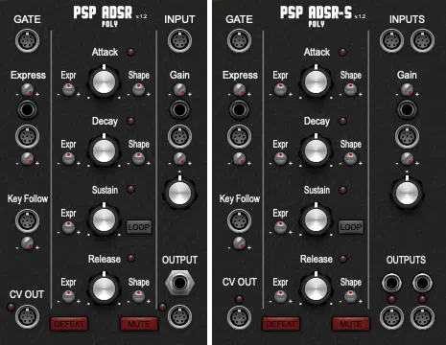Viewport: 446px width, 345px height.
Task: Click Decay Expr mini knob on PSP ADSR-S
Action: (280, 159)
